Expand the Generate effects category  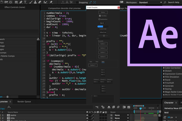[164, 86]
